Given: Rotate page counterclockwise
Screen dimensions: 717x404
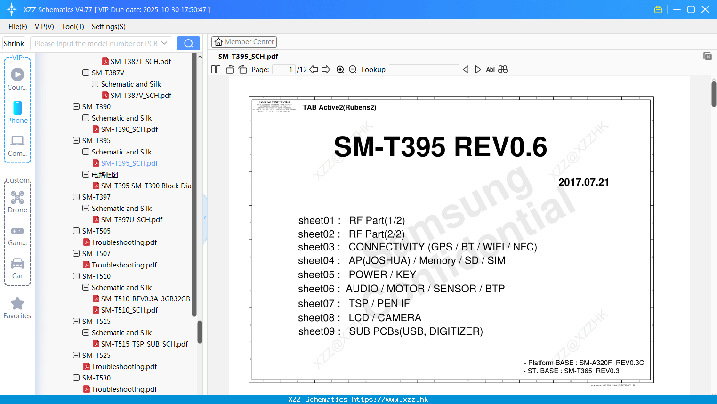Looking at the screenshot, I should (230, 70).
